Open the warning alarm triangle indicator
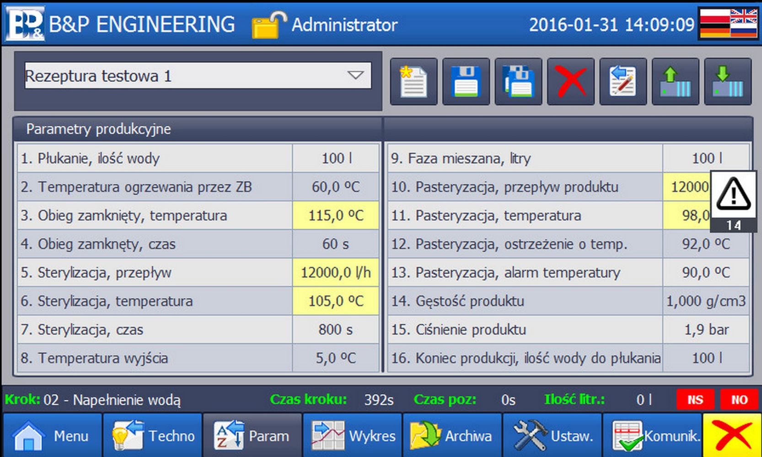The image size is (762, 457). click(733, 200)
